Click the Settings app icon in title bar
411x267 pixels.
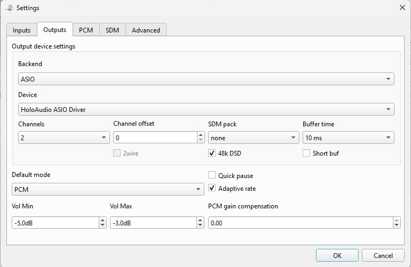click(9, 8)
